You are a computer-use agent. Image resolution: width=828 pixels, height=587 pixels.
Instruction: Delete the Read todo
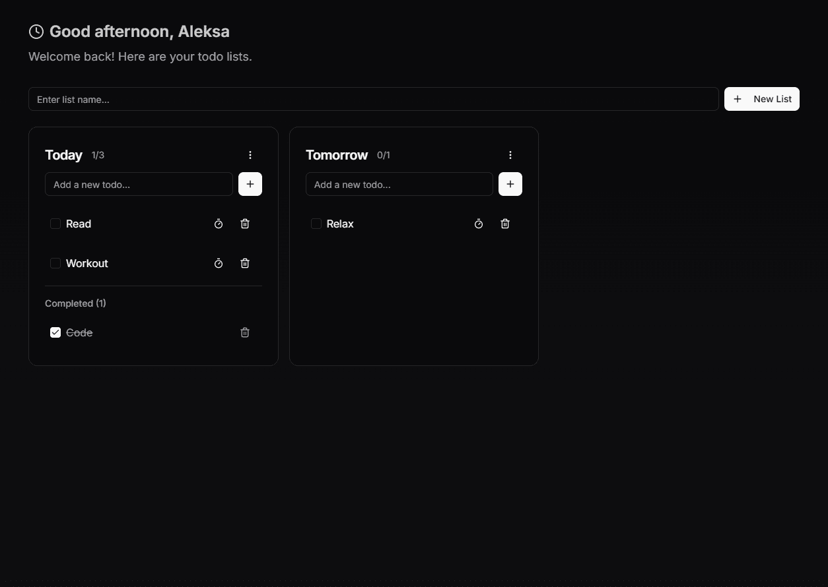pos(244,224)
